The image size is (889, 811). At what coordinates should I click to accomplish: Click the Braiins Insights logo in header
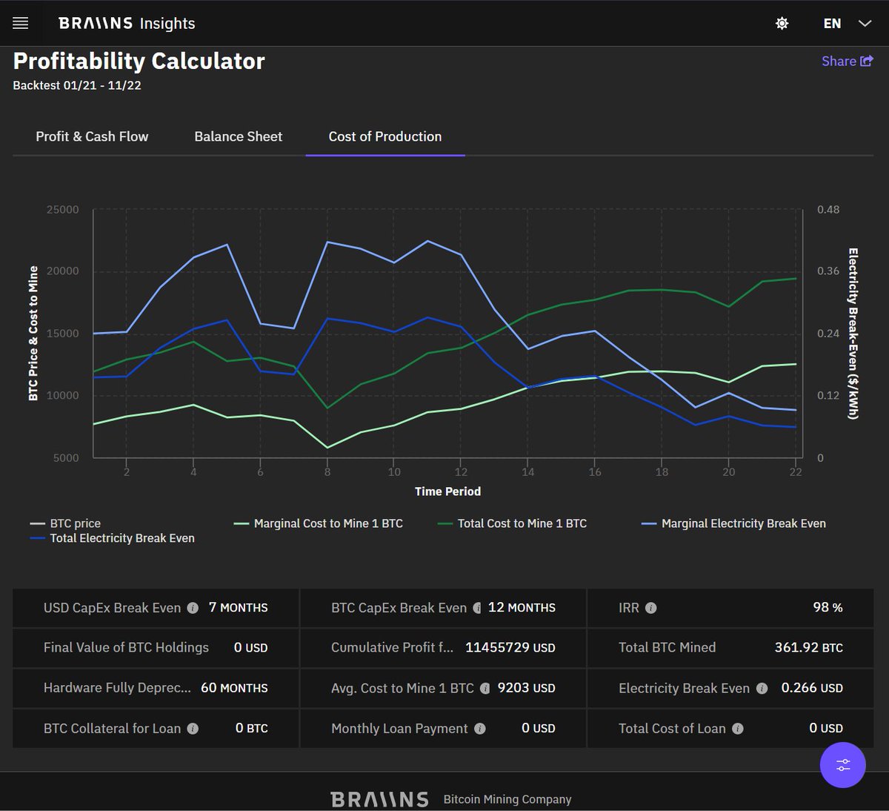click(x=127, y=24)
